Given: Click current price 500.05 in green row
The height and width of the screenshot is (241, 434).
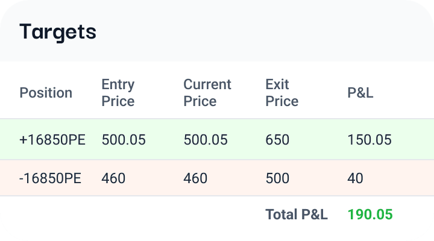Looking at the screenshot, I should 206,139.
